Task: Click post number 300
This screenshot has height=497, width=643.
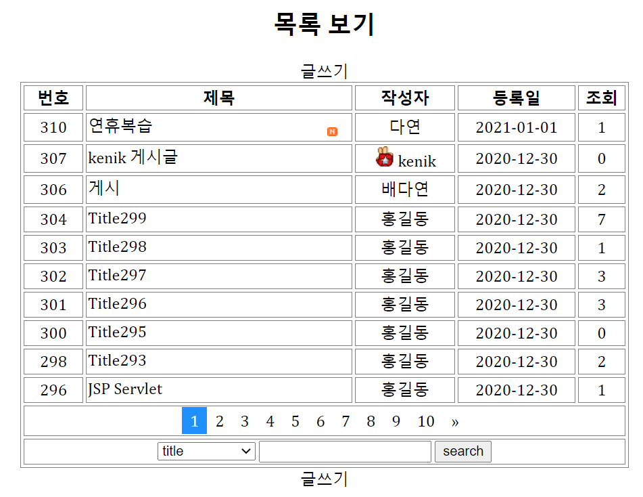Action: [x=53, y=333]
